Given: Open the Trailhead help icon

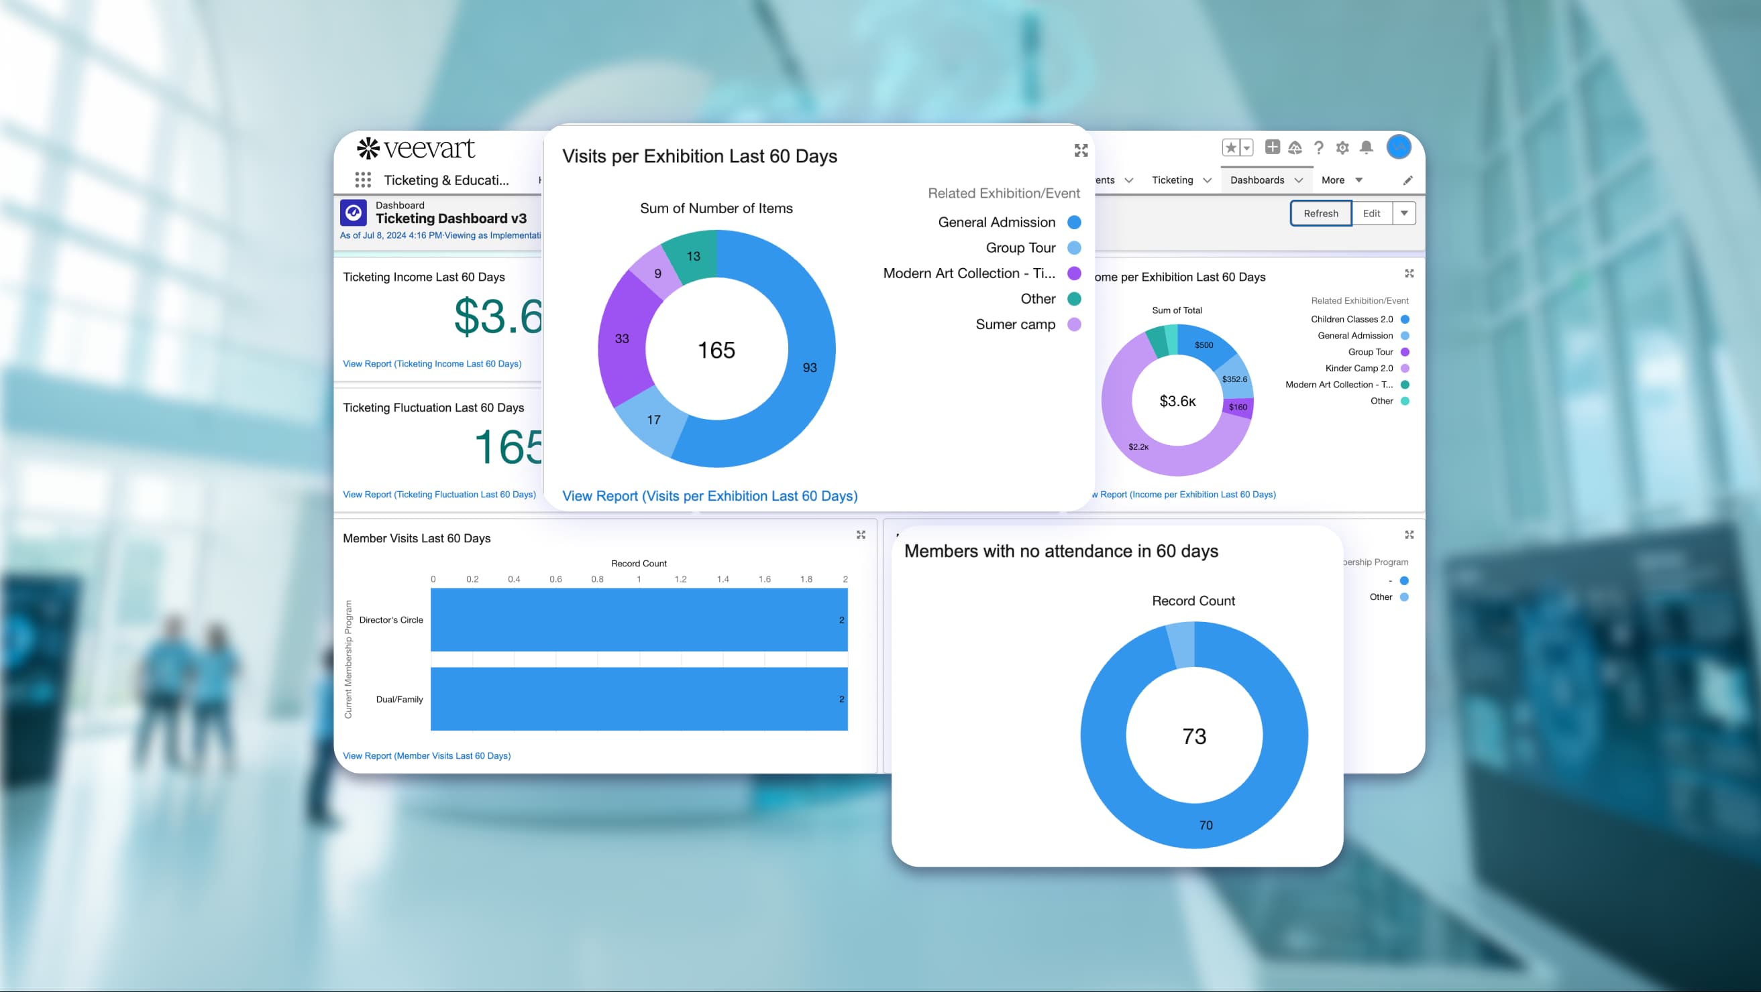Looking at the screenshot, I should pyautogui.click(x=1295, y=147).
